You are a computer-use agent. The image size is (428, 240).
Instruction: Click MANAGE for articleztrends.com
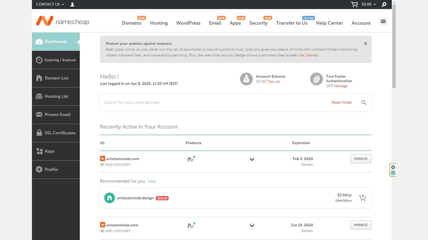coord(361,159)
